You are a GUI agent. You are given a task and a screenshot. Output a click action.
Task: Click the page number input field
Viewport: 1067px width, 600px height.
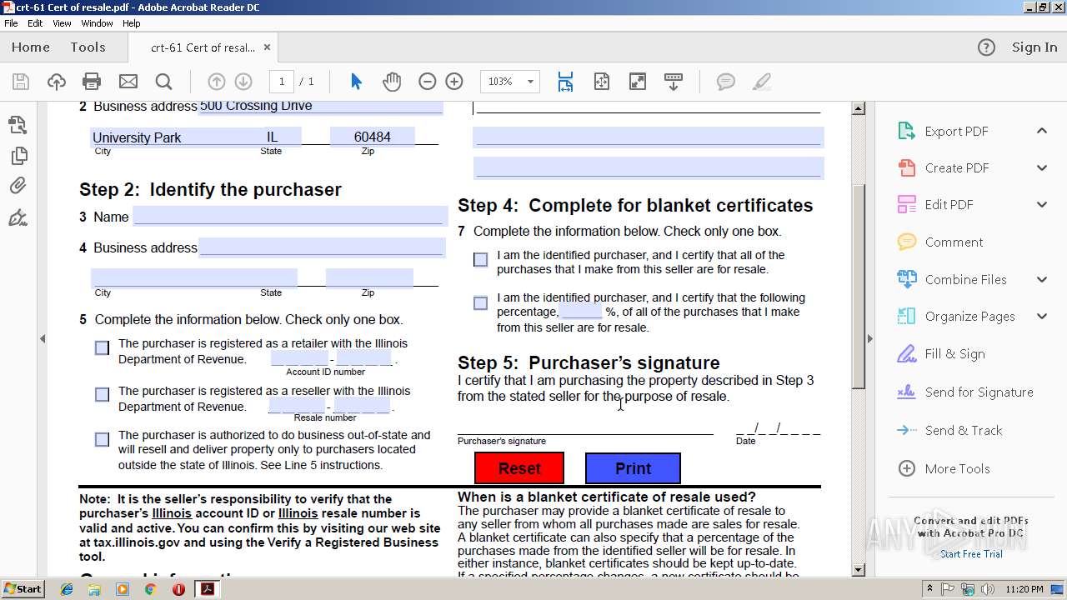(282, 82)
